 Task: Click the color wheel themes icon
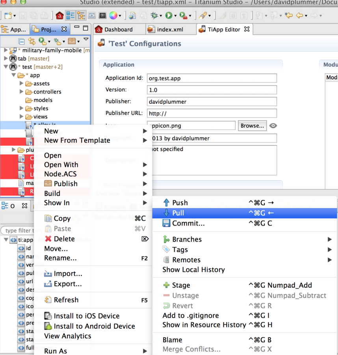click(x=113, y=16)
